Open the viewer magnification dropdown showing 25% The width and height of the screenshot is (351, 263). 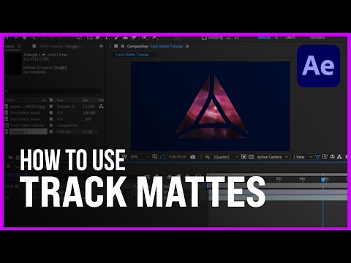tap(140, 157)
